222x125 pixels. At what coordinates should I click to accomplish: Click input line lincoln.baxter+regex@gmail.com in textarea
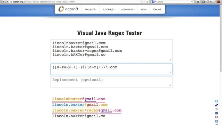pos(87,51)
